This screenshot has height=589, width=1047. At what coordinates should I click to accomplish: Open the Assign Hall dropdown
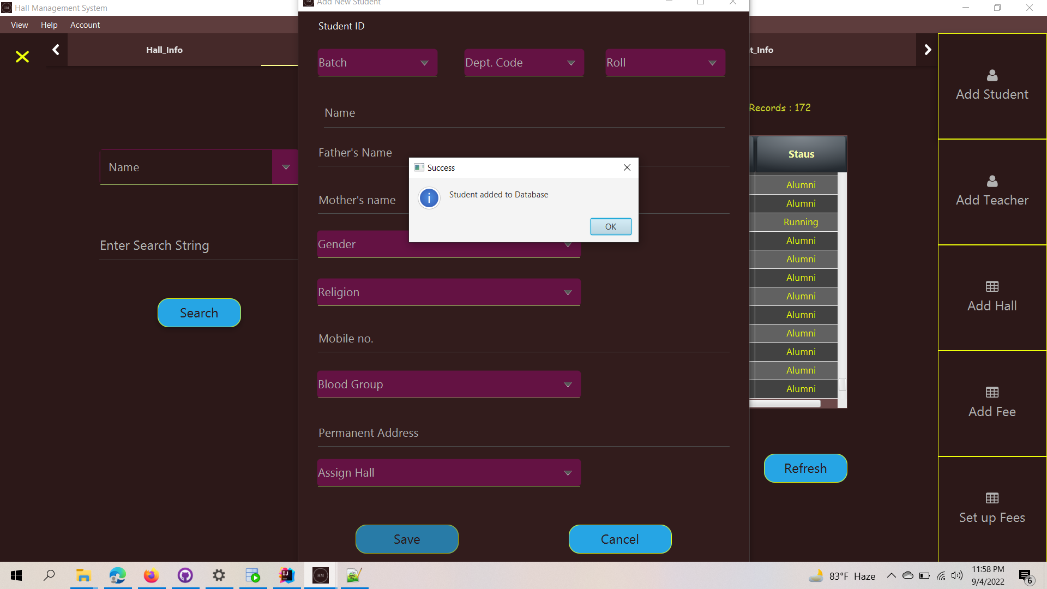(448, 472)
